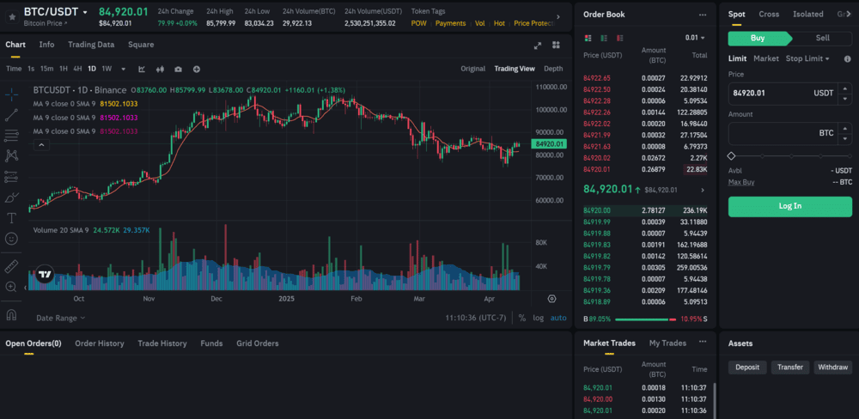Add BTC/USDT to favorites with star
The width and height of the screenshot is (859, 419).
coord(11,15)
